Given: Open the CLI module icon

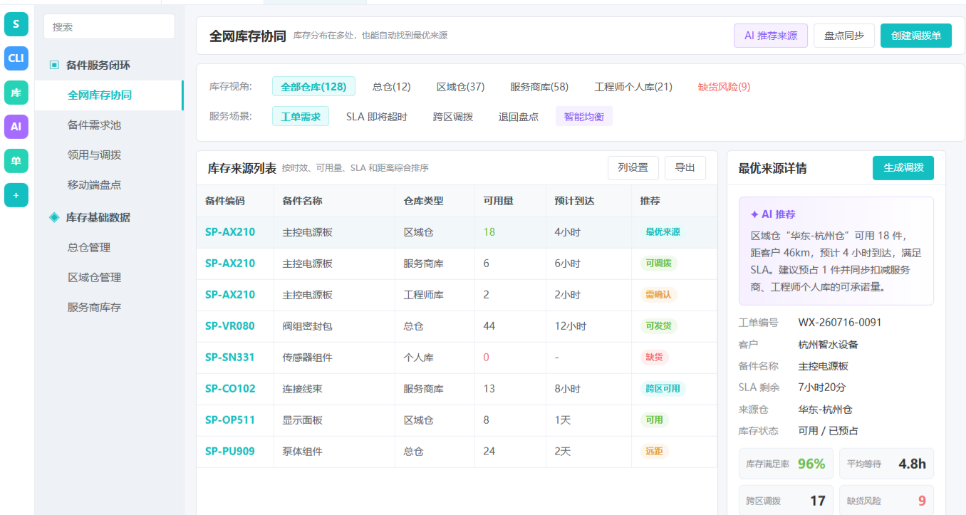Looking at the screenshot, I should tap(16, 58).
